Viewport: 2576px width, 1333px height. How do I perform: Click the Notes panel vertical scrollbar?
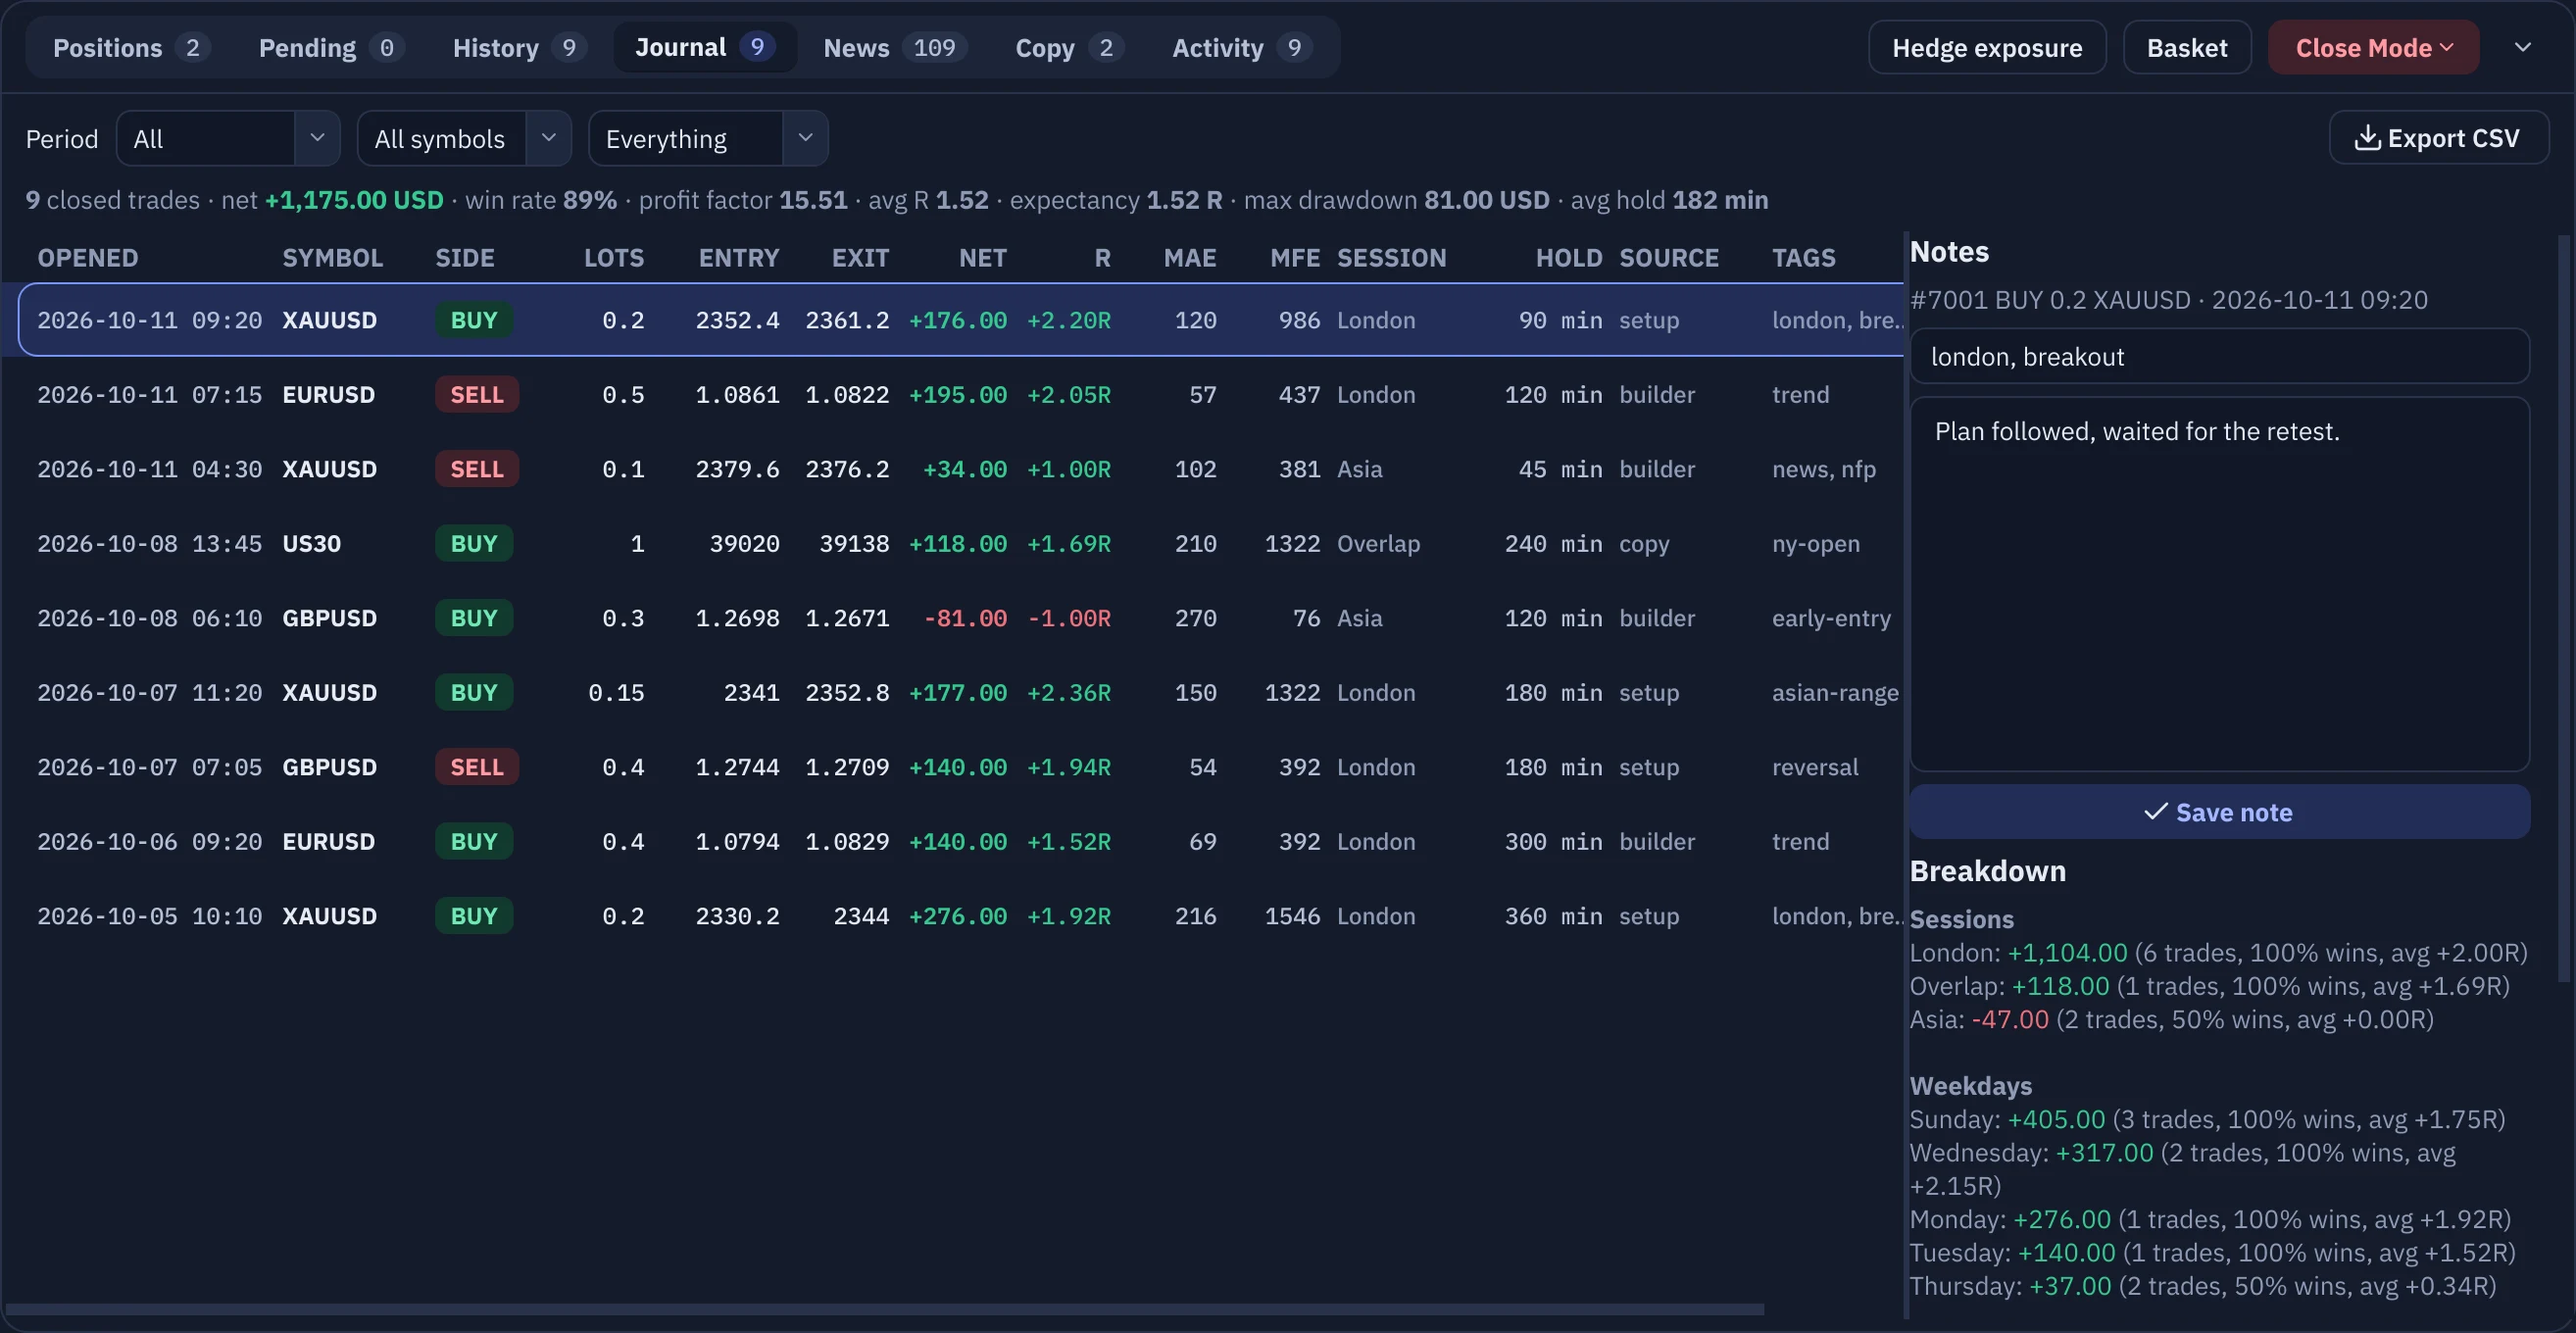pos(2566,608)
